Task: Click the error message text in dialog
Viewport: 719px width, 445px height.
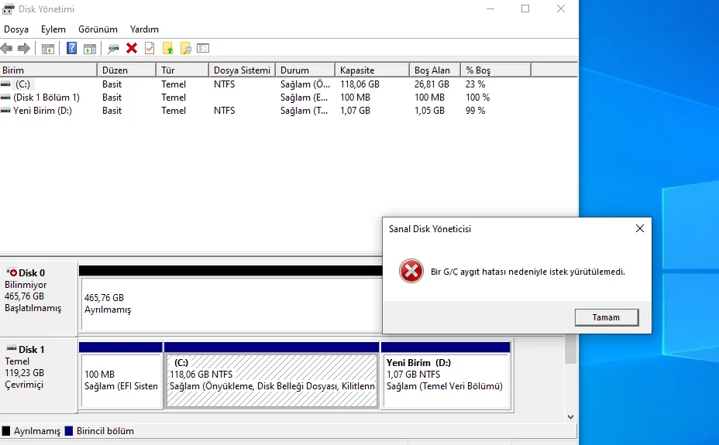Action: [528, 272]
